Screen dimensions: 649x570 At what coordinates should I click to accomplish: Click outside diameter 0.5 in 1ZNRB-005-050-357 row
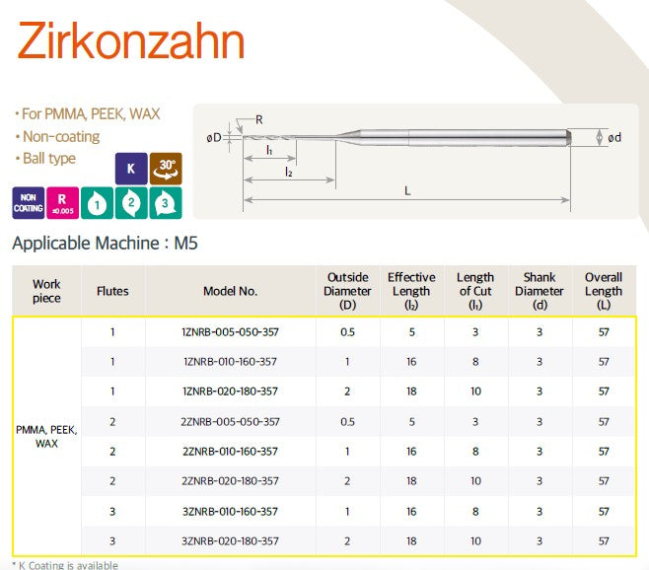[x=347, y=332]
